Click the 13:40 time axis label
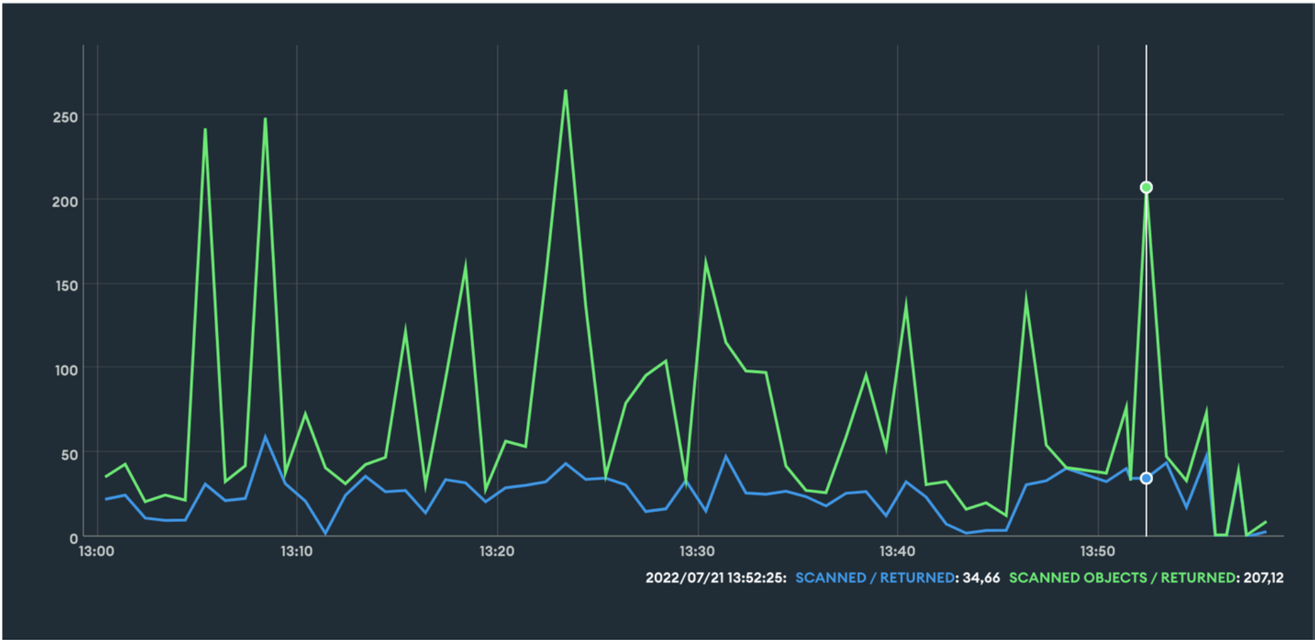 [x=897, y=551]
